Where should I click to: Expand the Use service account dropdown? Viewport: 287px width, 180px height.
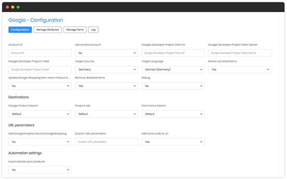[x=106, y=53]
